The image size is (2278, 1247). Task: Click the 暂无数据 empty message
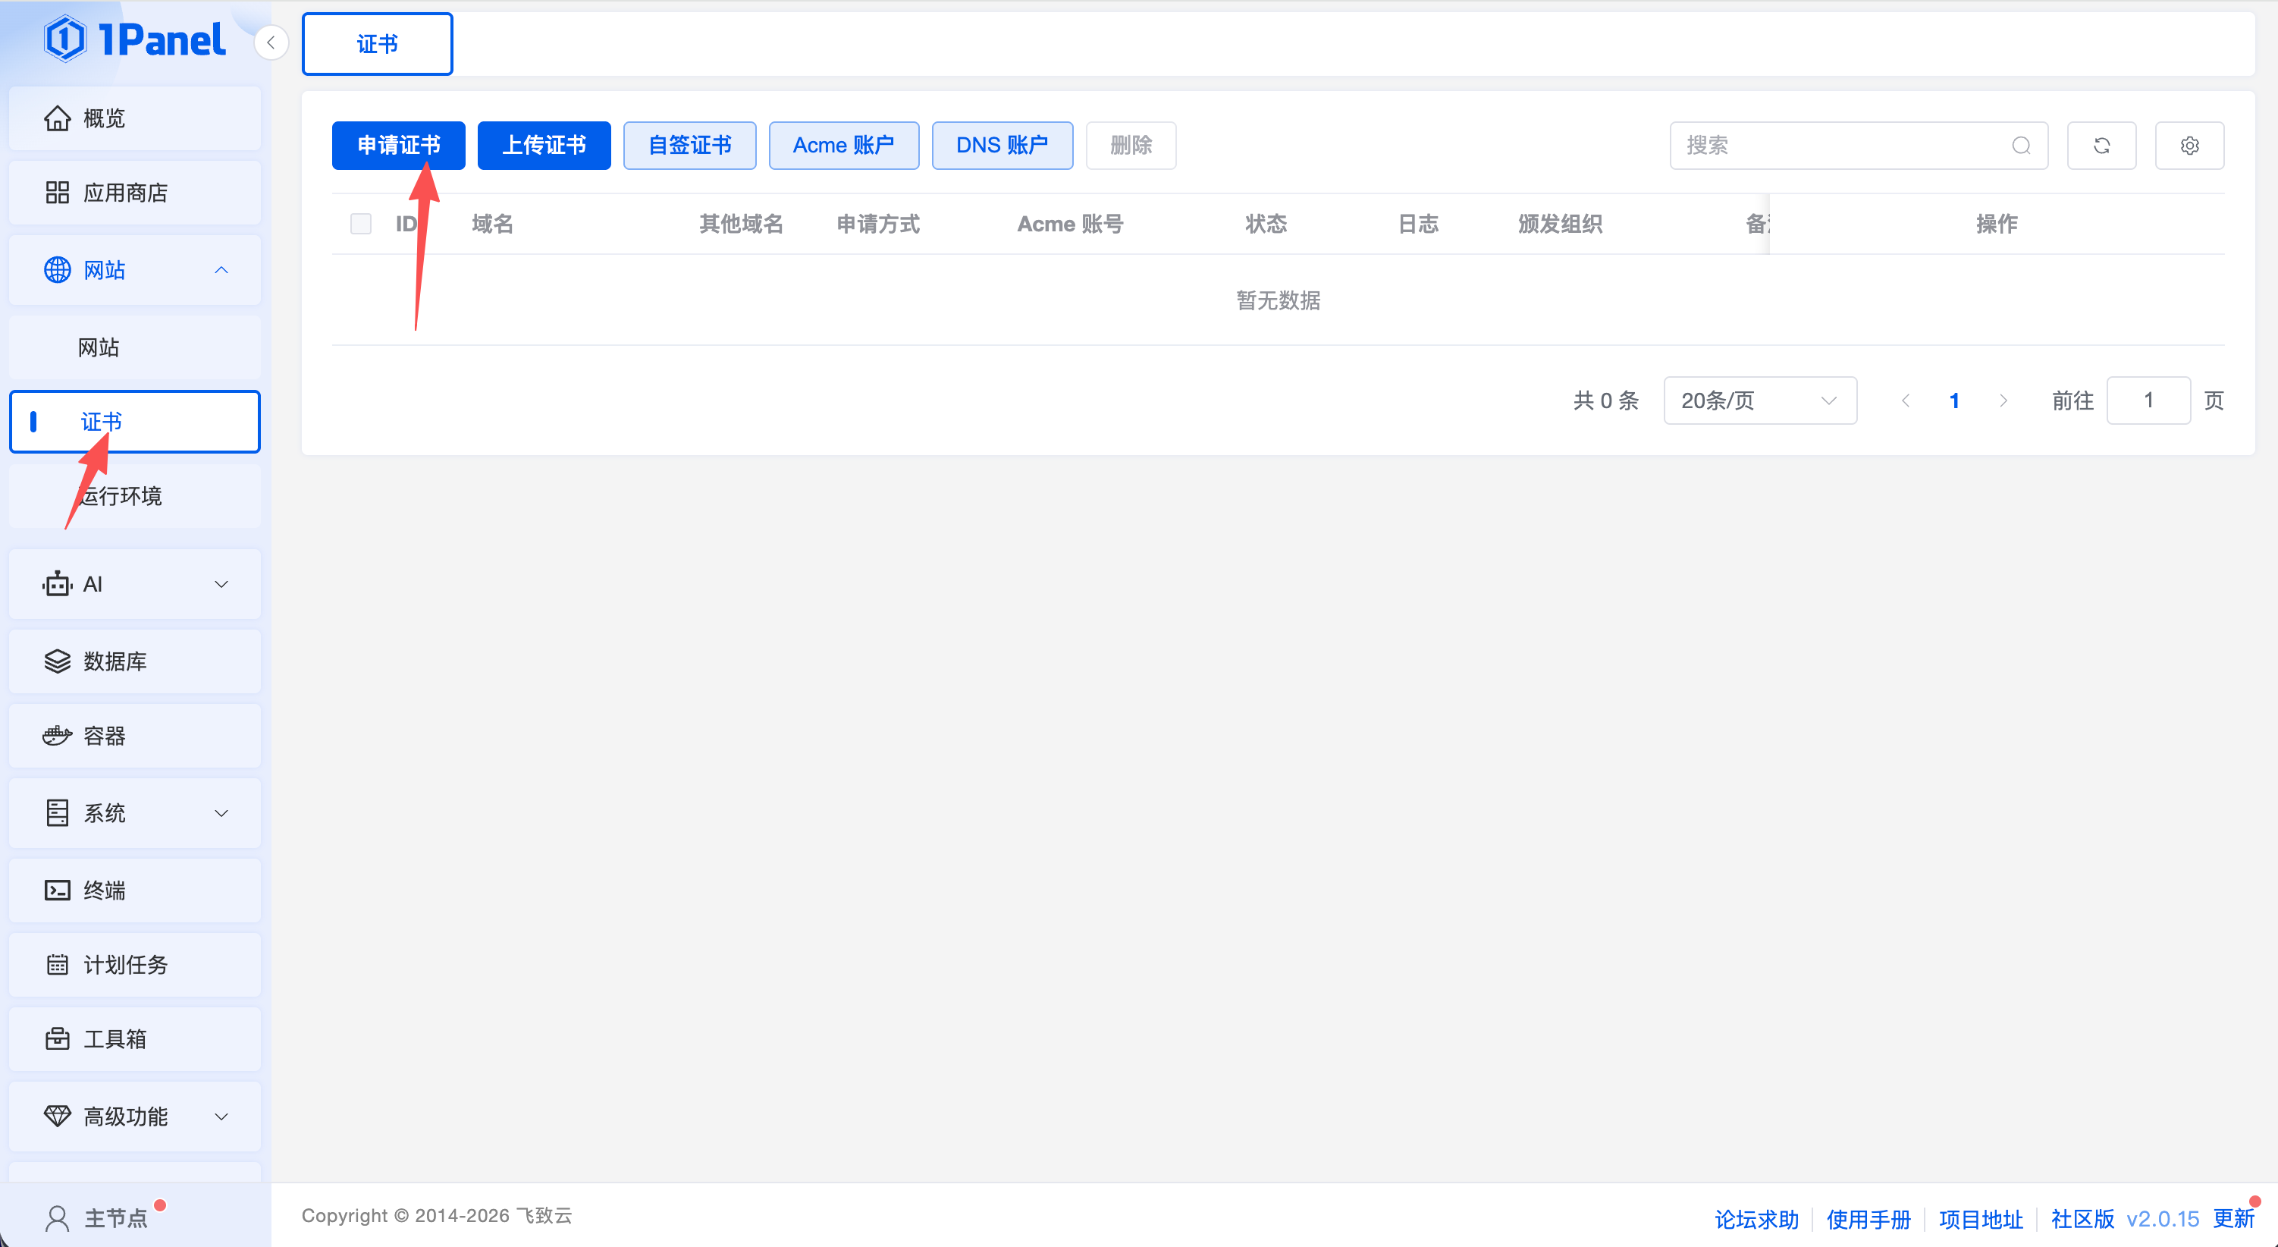[x=1278, y=300]
